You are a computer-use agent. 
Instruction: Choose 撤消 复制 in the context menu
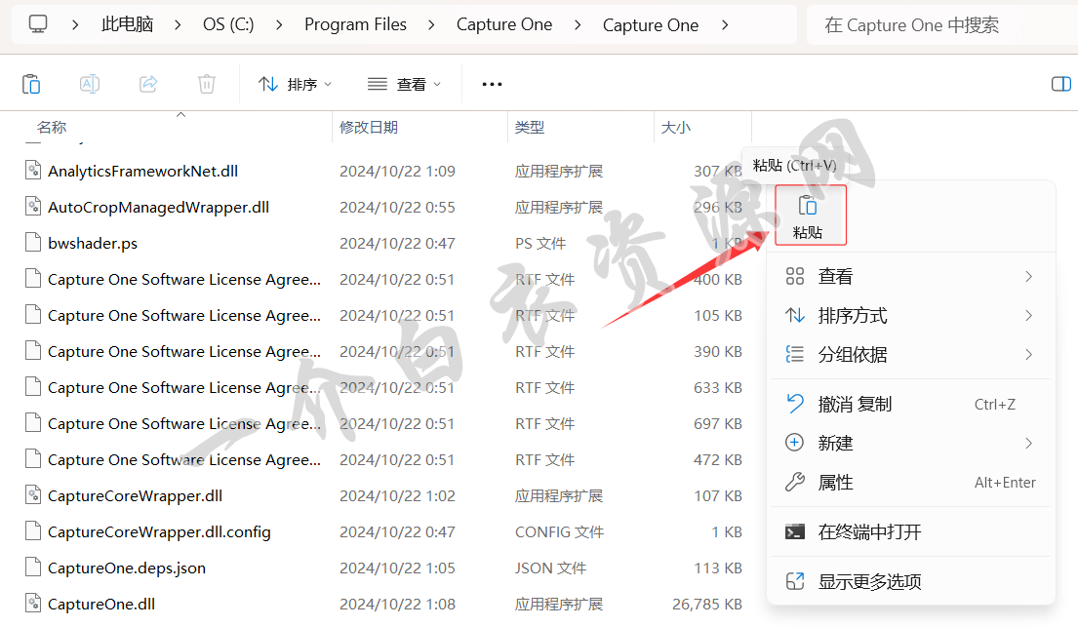point(910,405)
